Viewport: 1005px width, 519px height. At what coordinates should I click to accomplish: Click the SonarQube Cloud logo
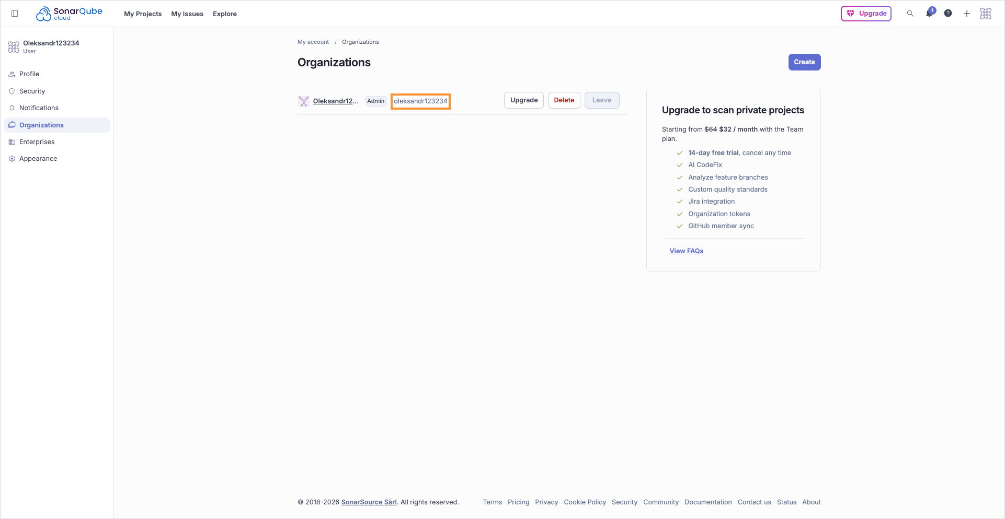pos(68,13)
